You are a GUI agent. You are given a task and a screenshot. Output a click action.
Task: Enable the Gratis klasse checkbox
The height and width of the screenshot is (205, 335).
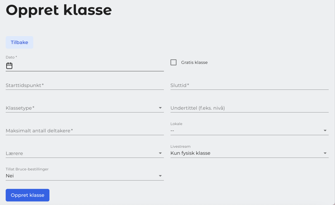[173, 63]
